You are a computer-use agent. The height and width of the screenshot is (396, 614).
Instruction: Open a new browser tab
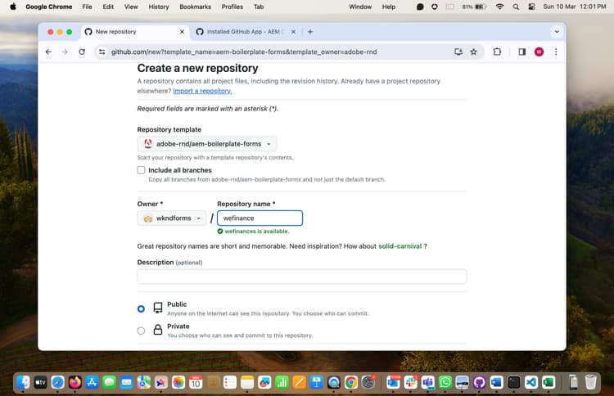[x=310, y=32]
